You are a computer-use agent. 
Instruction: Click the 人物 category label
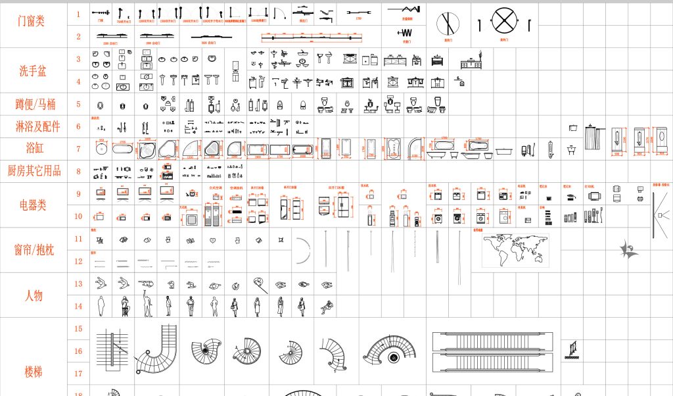click(33, 295)
